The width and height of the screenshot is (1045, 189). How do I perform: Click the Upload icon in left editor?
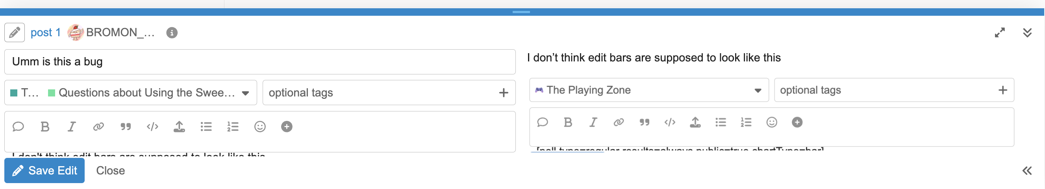coord(179,127)
